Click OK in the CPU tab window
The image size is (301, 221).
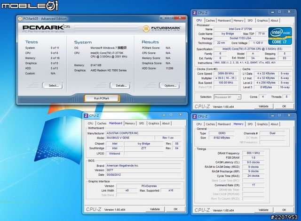click(284, 106)
